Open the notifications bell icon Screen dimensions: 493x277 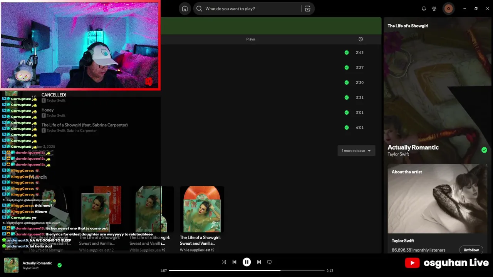(x=424, y=8)
